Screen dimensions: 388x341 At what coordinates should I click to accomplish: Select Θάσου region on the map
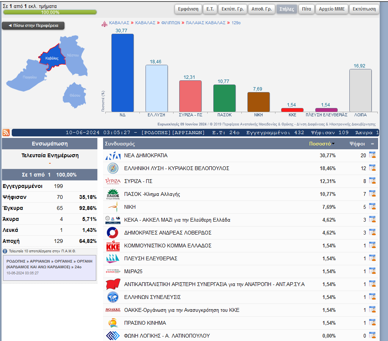(x=74, y=95)
